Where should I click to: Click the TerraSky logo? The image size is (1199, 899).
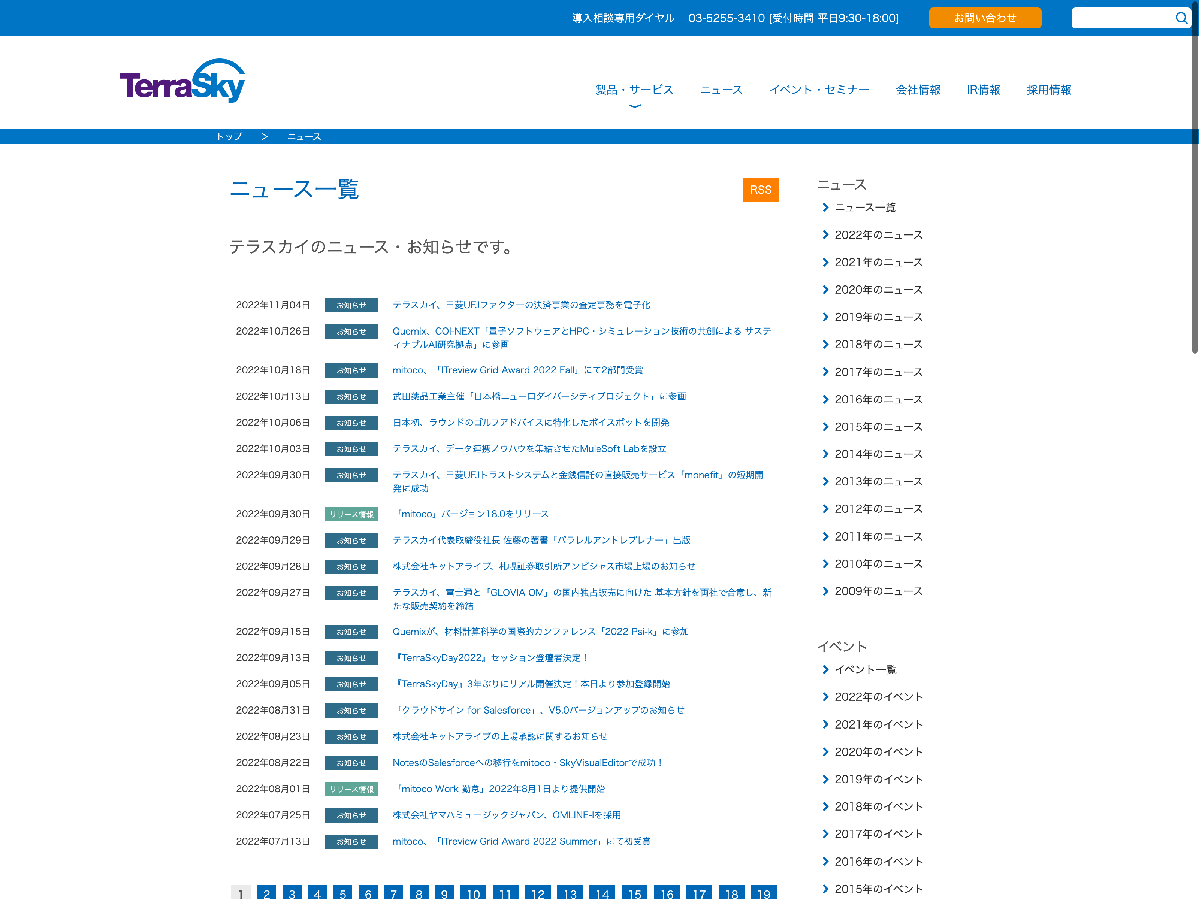pos(182,81)
